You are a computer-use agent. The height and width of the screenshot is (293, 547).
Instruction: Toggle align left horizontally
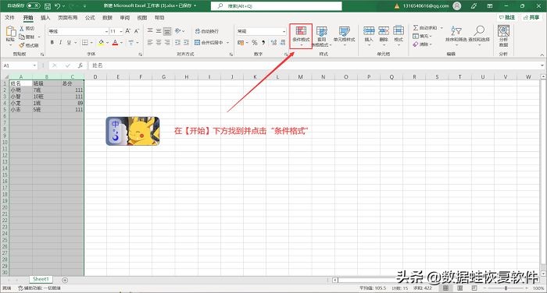tap(150, 42)
